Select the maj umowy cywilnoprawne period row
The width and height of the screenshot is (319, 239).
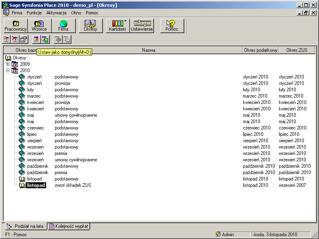coord(76,115)
